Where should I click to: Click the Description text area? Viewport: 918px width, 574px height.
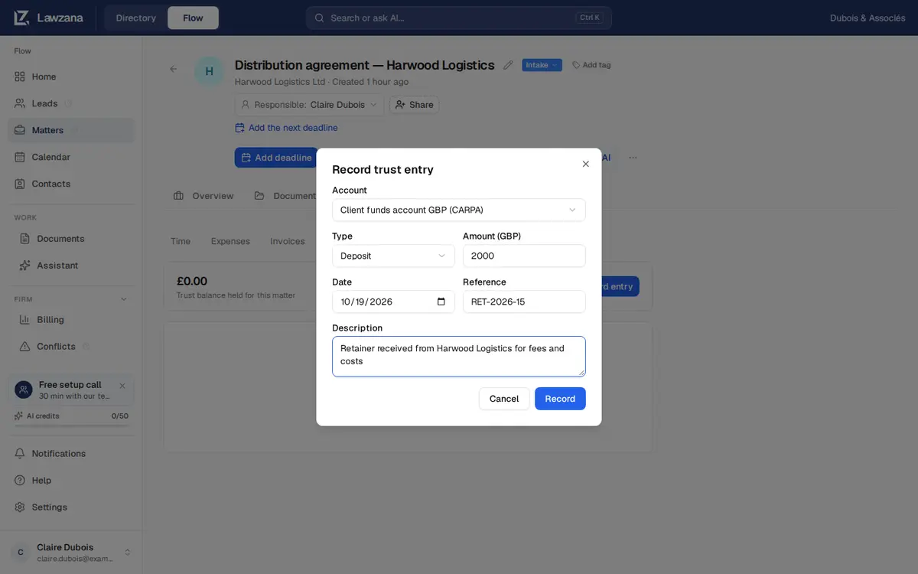point(459,357)
